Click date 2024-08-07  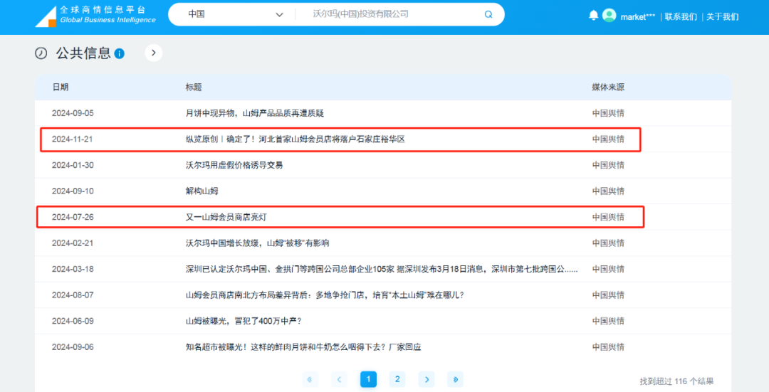73,295
